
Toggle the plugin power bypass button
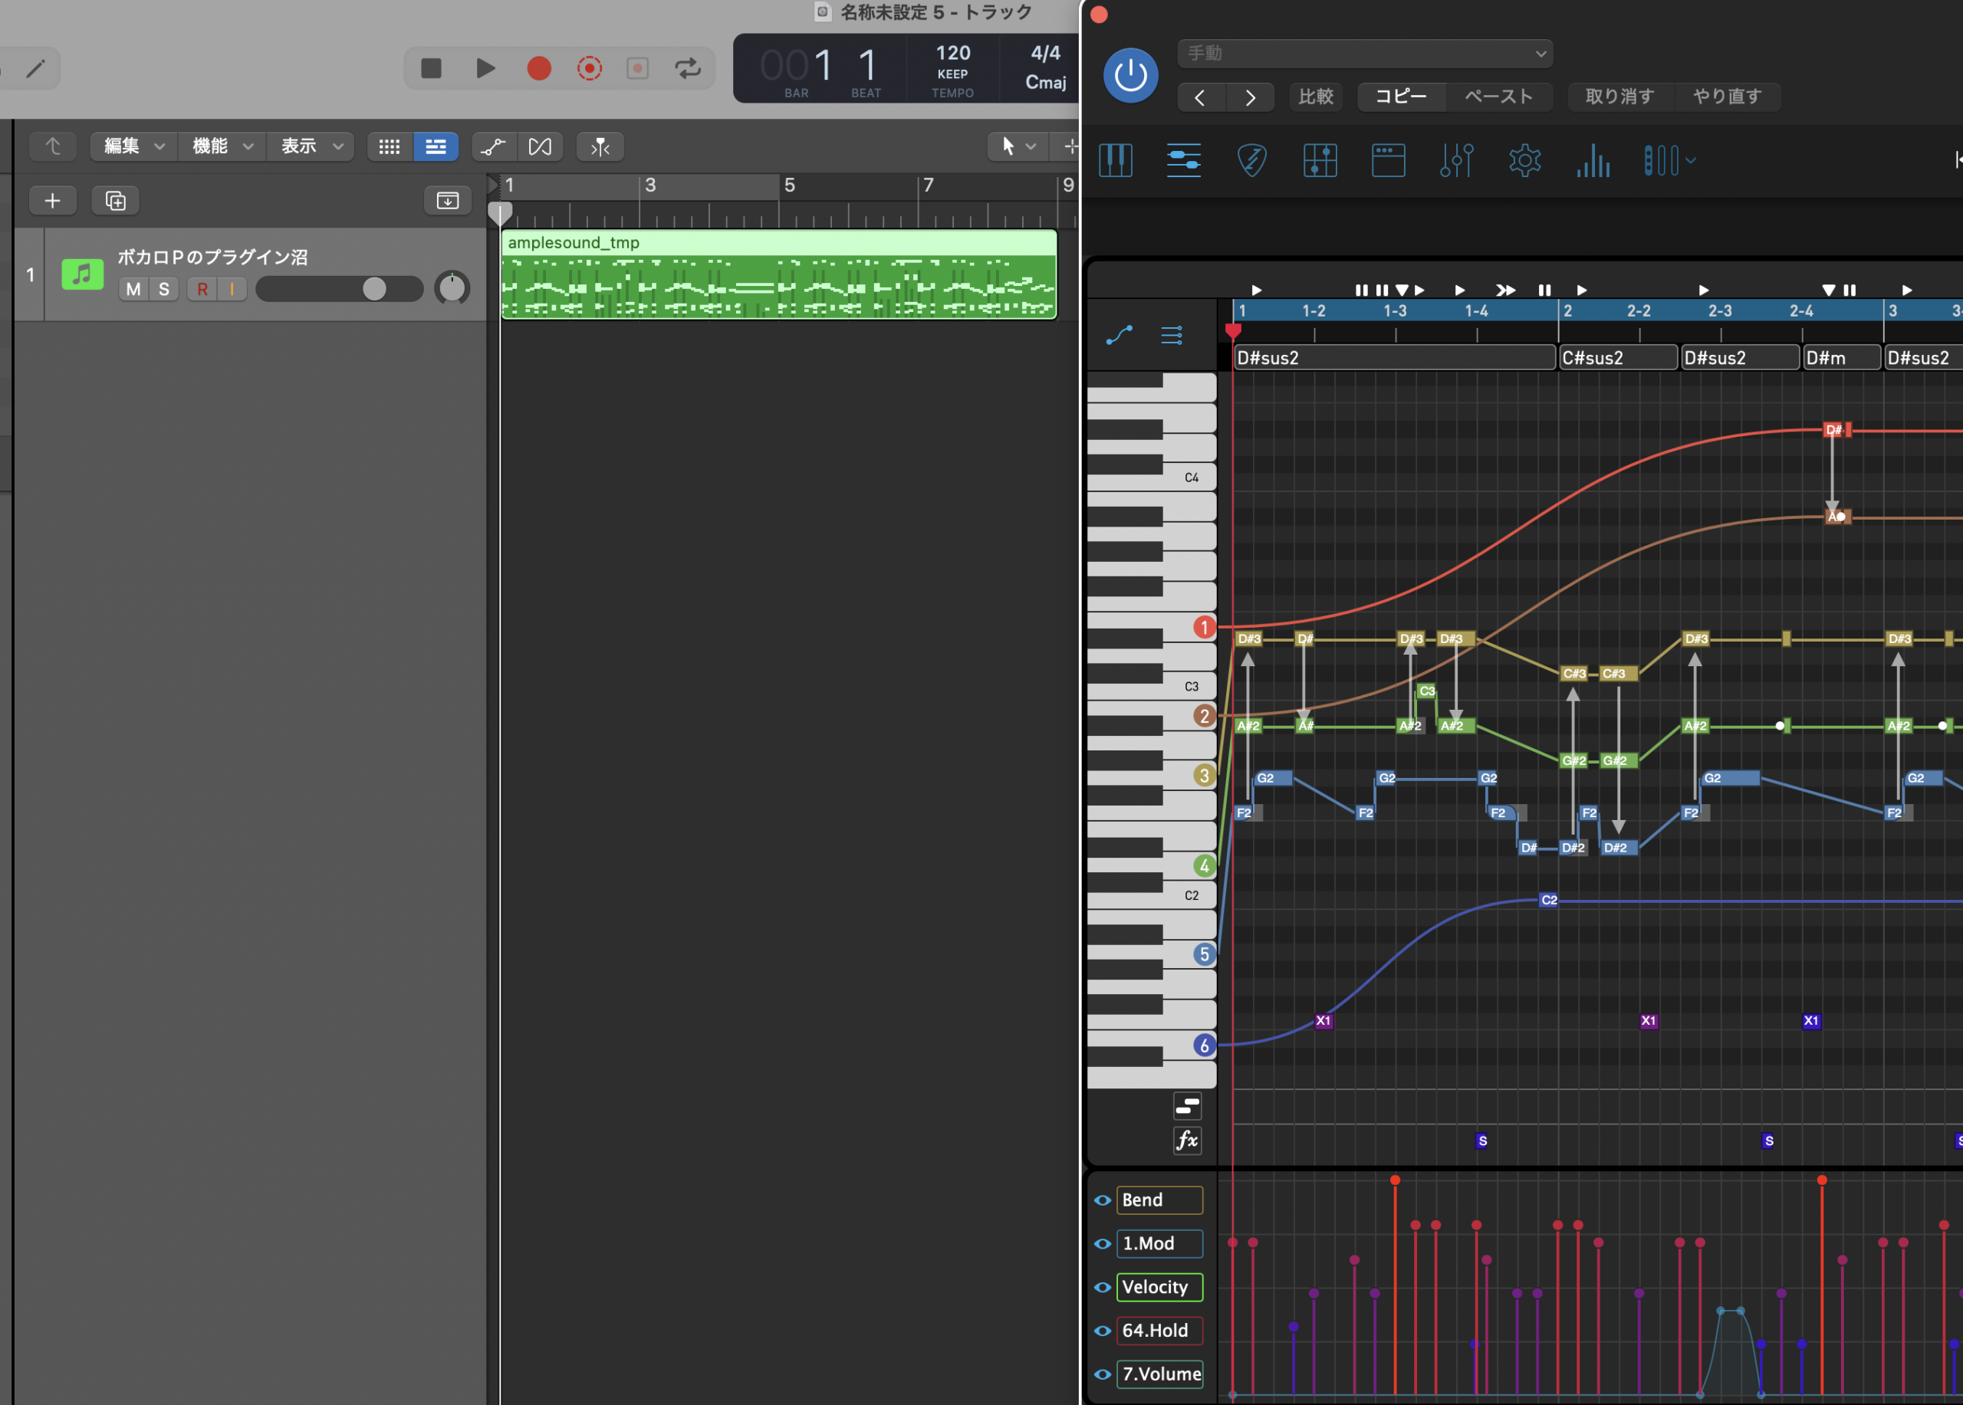[x=1130, y=75]
